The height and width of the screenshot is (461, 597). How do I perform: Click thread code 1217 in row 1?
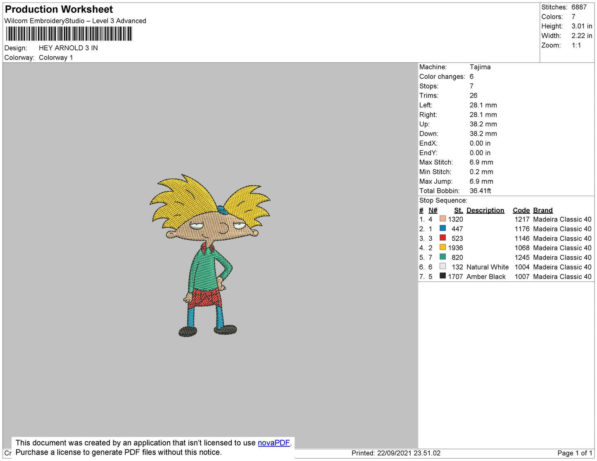tap(522, 219)
